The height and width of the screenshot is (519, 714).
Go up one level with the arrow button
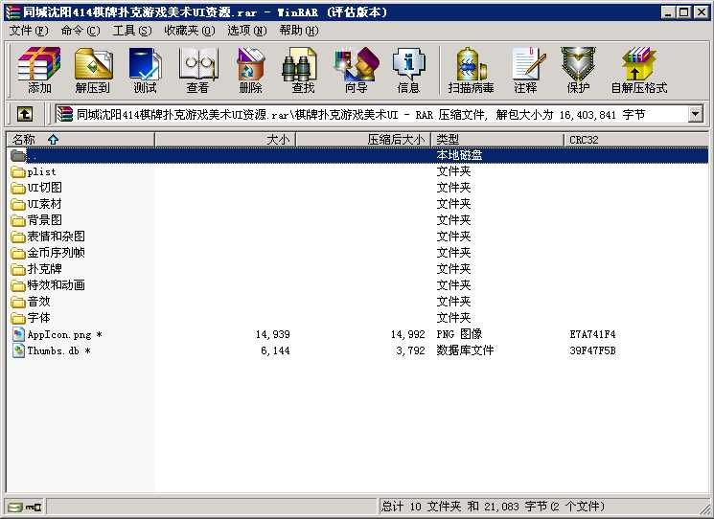coord(25,114)
